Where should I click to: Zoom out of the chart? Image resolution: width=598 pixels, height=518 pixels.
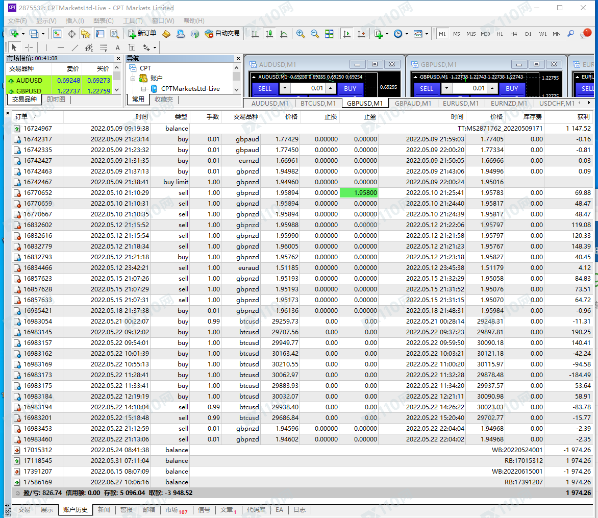(315, 34)
